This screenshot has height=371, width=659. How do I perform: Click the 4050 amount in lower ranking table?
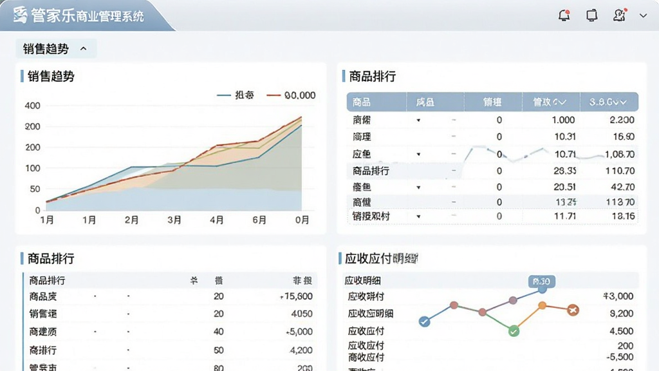[302, 314]
